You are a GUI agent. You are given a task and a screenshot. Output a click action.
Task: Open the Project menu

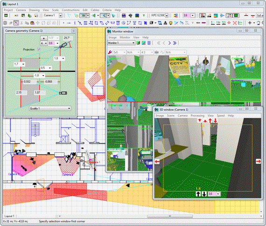pyautogui.click(x=8, y=10)
